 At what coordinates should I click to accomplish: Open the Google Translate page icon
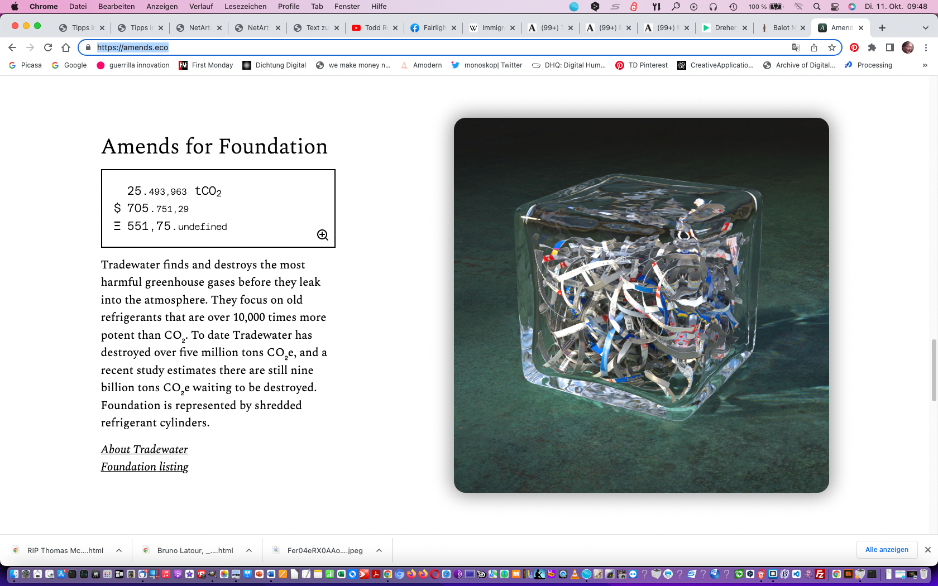pyautogui.click(x=796, y=47)
